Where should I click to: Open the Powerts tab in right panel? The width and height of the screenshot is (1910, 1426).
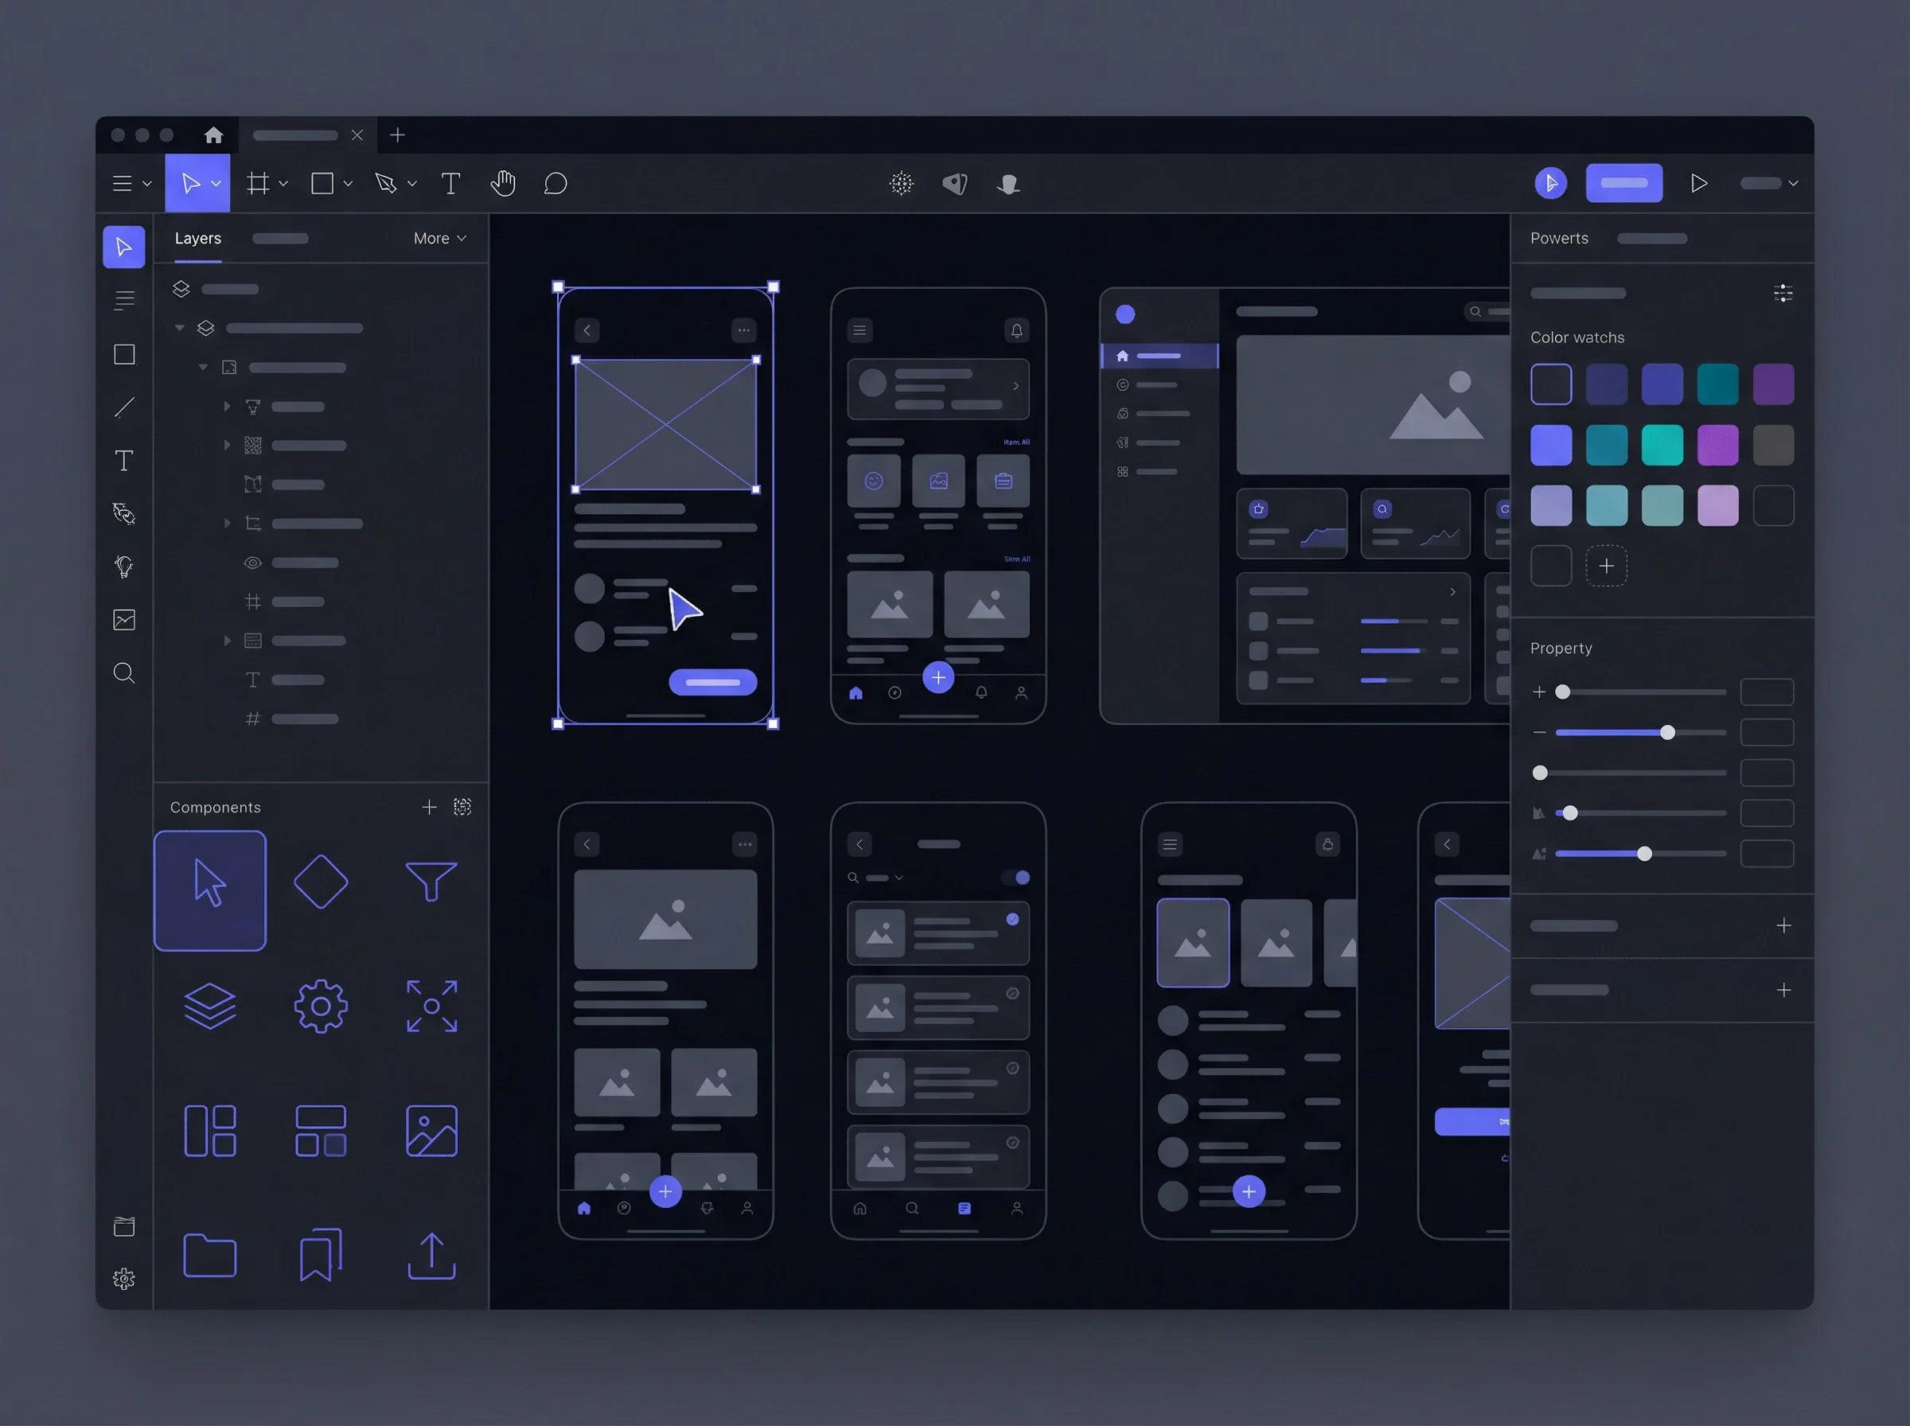pyautogui.click(x=1559, y=238)
